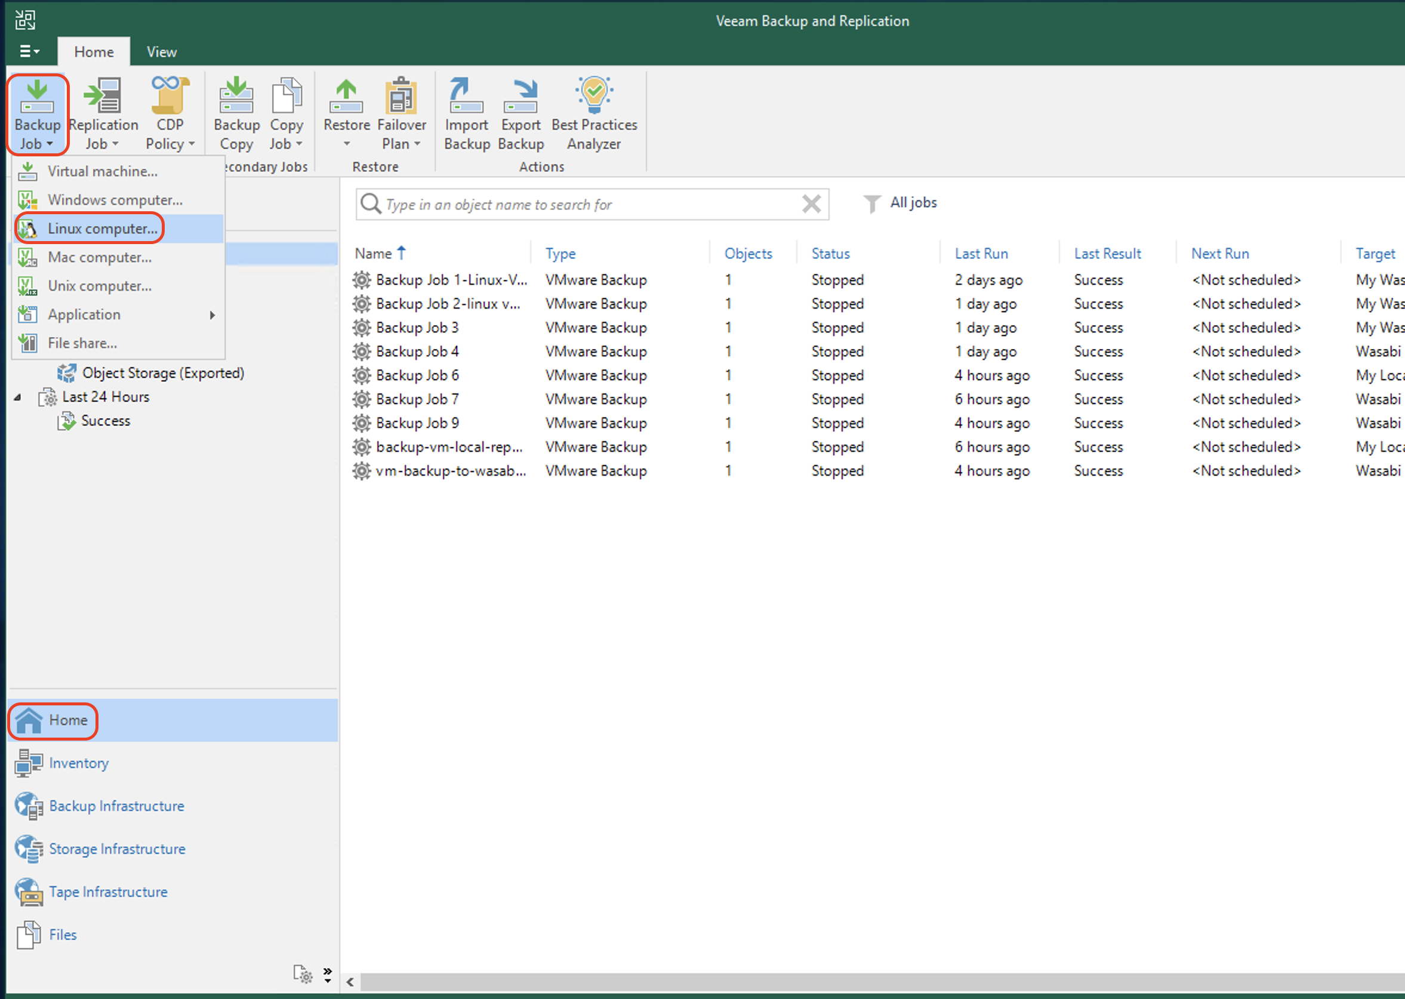1405x999 pixels.
Task: Open the Tape Infrastructure pane
Action: [173, 893]
